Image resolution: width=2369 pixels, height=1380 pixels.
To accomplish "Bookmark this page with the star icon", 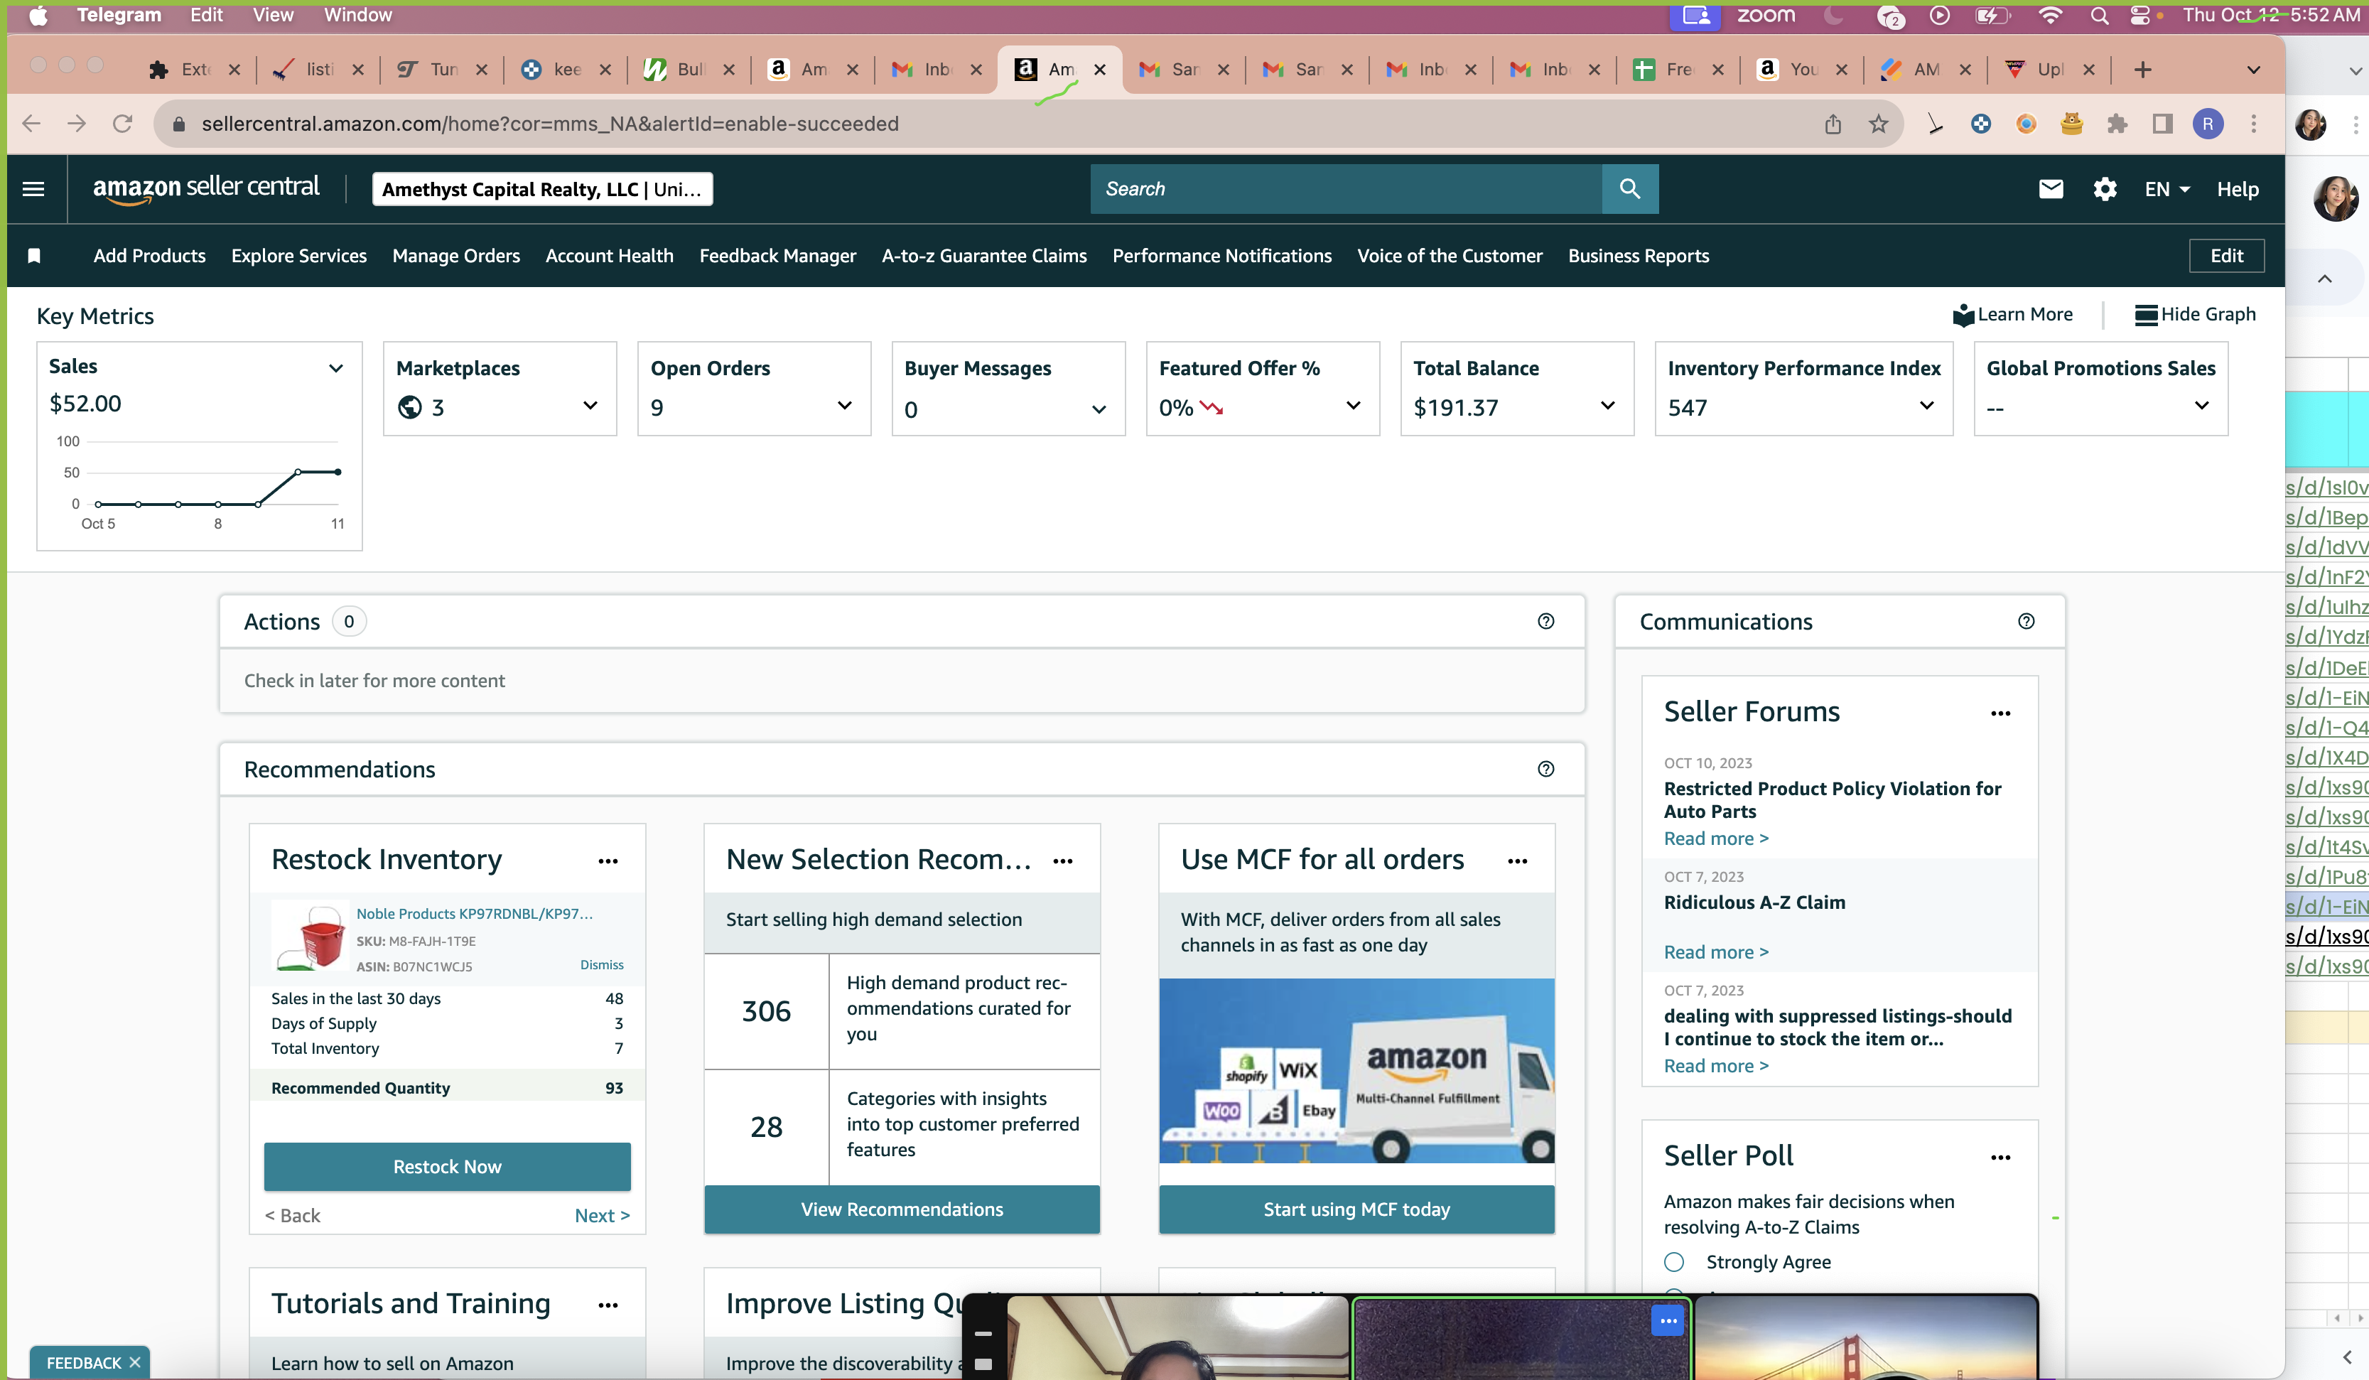I will pos(1878,123).
